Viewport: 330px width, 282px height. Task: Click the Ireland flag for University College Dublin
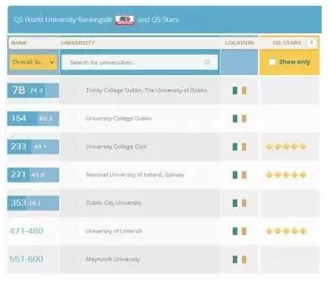(239, 118)
